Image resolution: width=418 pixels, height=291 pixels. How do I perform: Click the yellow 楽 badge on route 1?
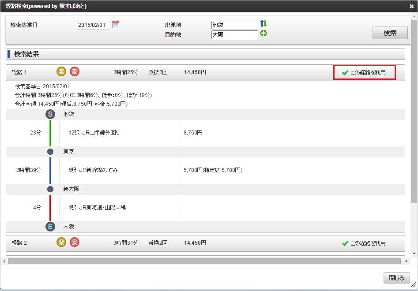[x=61, y=71]
